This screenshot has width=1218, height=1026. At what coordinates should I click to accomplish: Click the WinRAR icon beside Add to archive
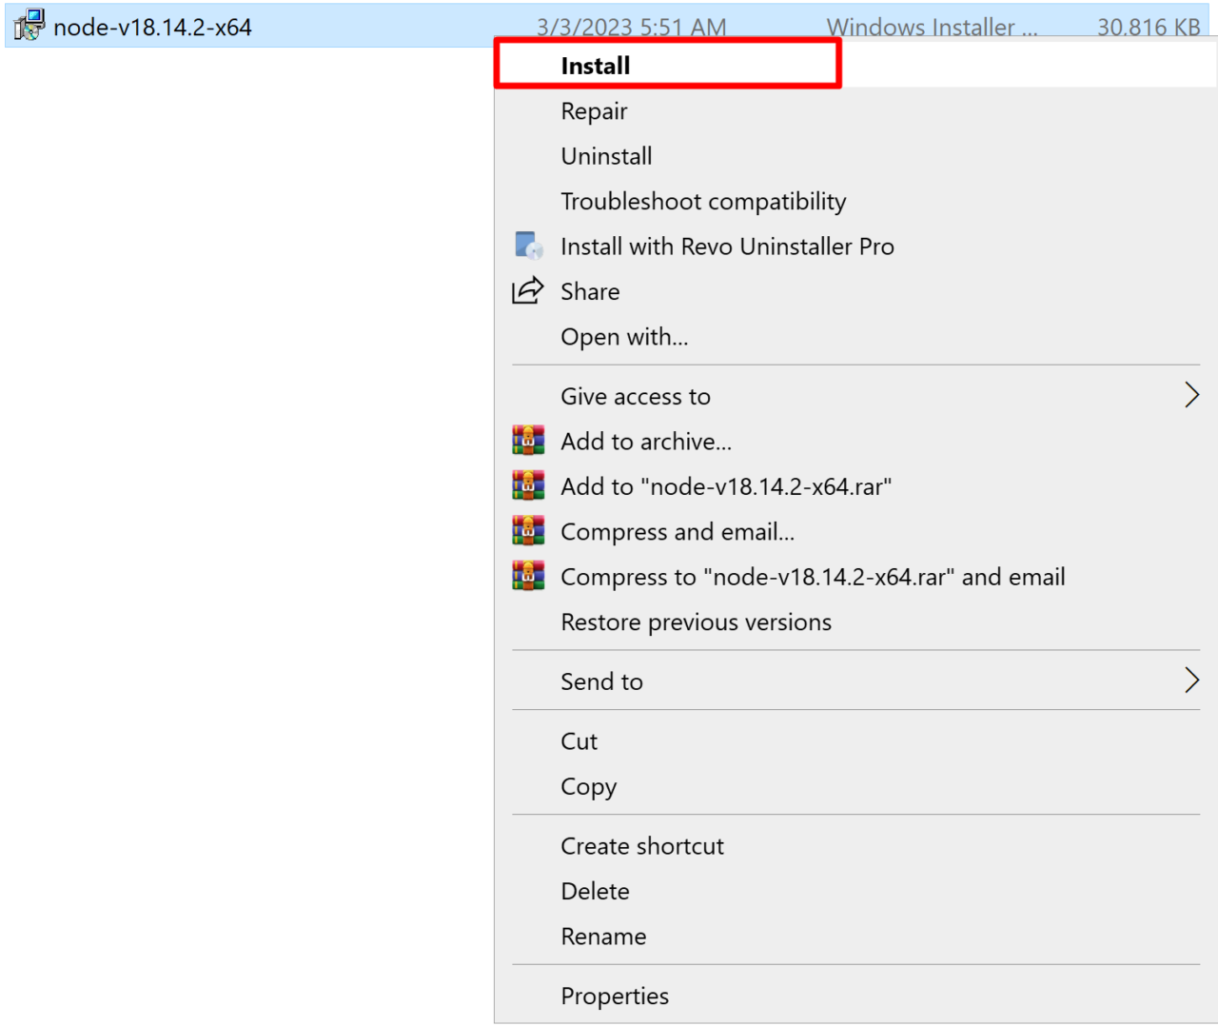pos(528,440)
